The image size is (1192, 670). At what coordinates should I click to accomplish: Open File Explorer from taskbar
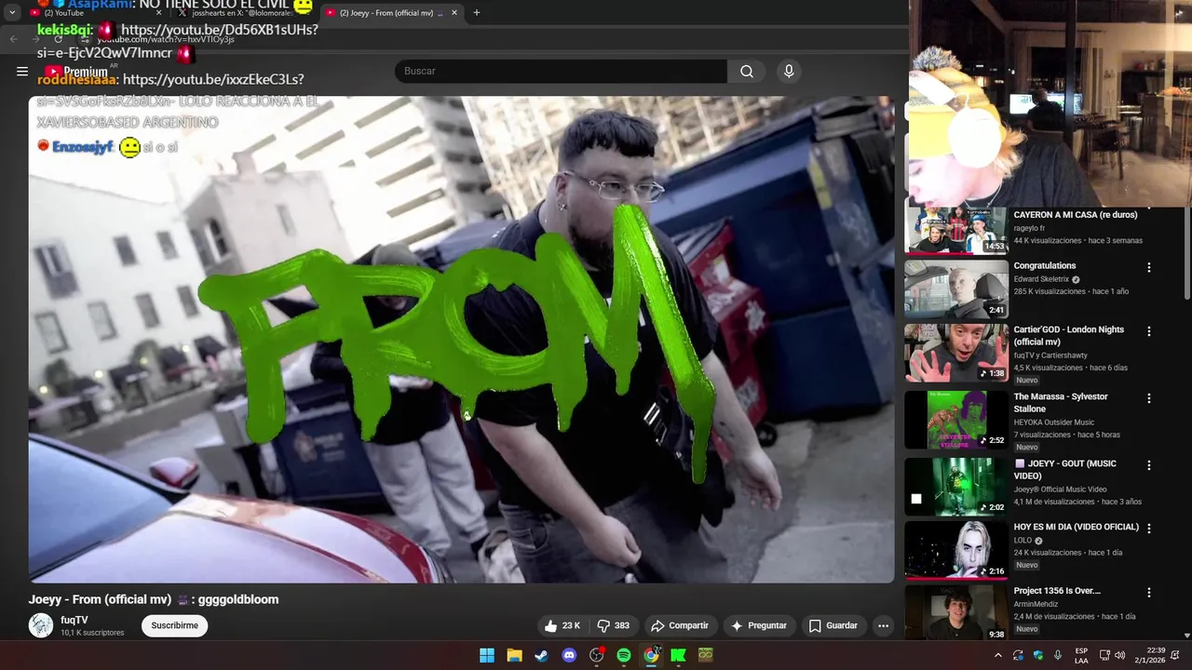(514, 655)
